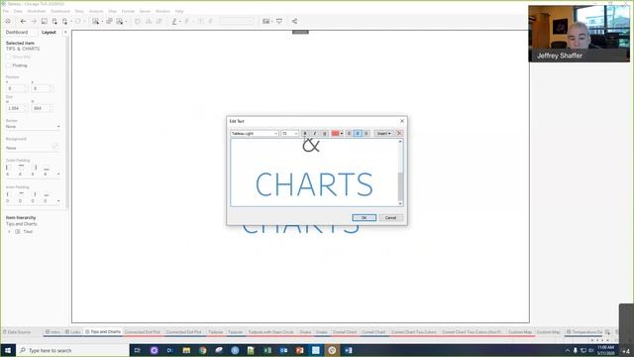Toggle italic formatting in Edit Text dialog
The width and height of the screenshot is (634, 357).
coord(315,133)
